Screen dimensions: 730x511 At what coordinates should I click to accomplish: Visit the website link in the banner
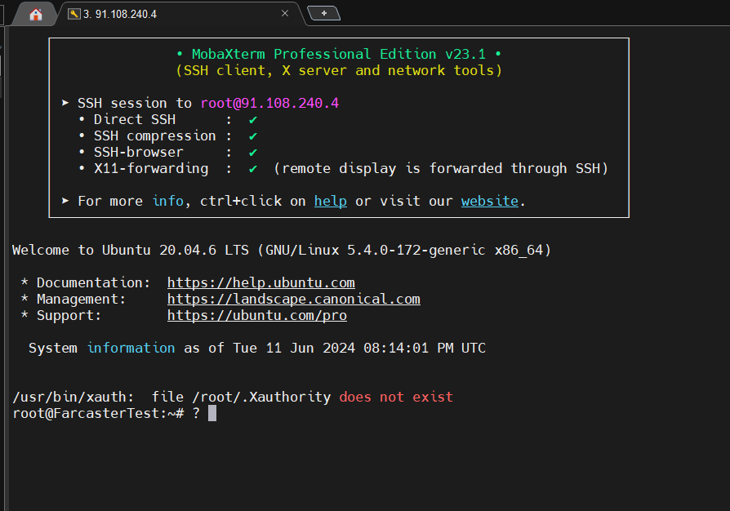click(489, 201)
